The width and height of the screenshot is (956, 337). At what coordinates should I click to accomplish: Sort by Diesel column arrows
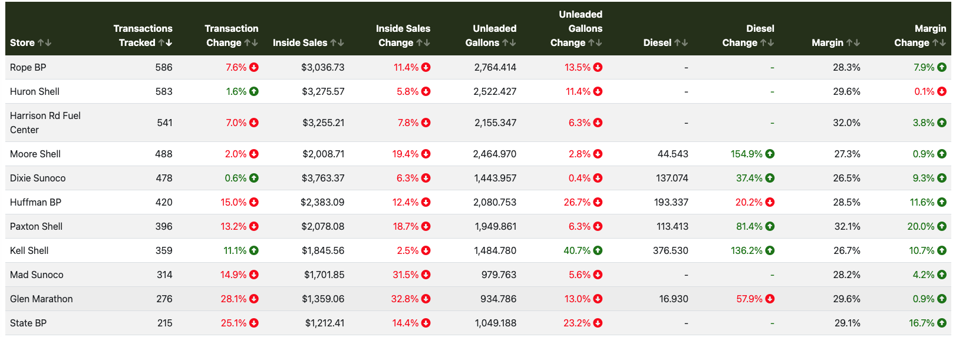click(681, 43)
